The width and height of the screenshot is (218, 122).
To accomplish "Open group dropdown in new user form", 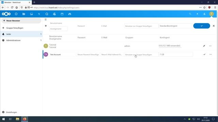I will (x=141, y=26).
